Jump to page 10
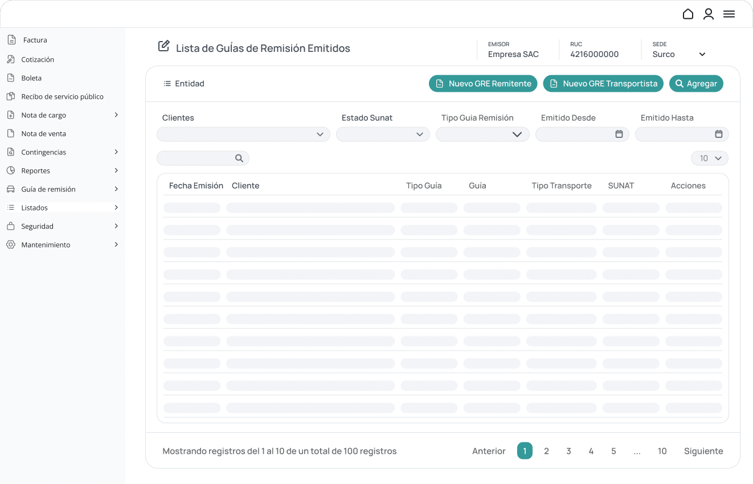The image size is (753, 484). [x=662, y=451]
